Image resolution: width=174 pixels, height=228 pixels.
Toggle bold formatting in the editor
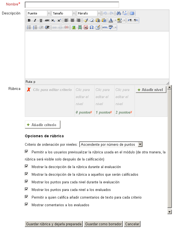pos(29,20)
